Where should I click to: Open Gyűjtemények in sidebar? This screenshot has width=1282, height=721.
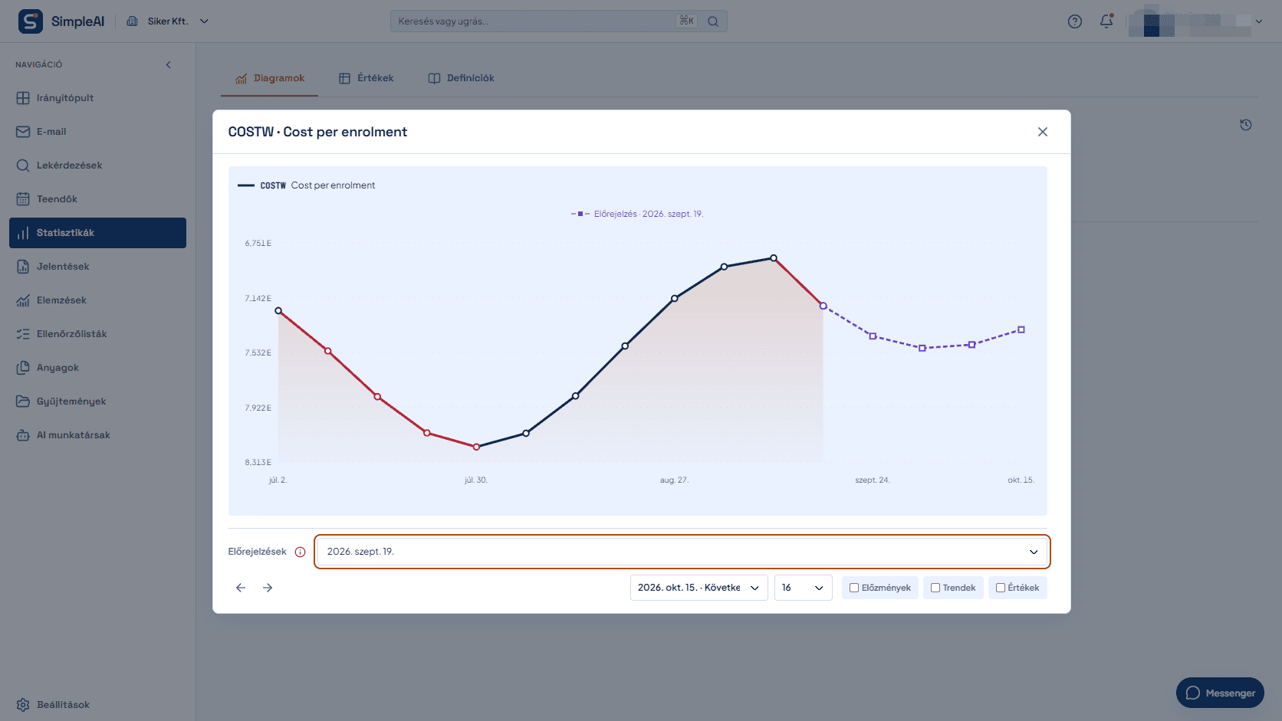pyautogui.click(x=97, y=401)
